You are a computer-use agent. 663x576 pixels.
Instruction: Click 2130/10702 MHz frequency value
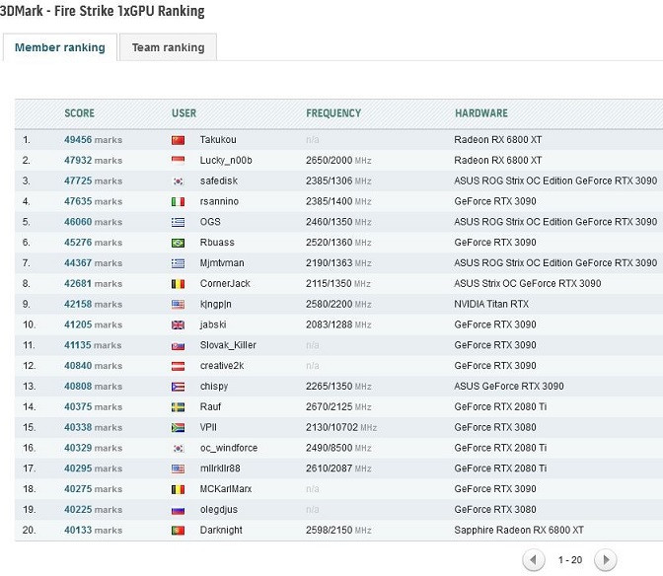click(x=341, y=428)
